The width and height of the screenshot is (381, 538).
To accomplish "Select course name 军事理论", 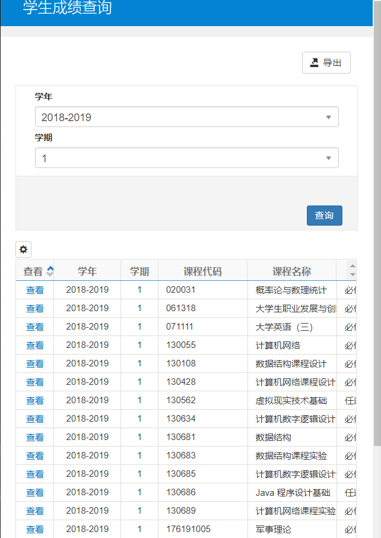I will (274, 530).
